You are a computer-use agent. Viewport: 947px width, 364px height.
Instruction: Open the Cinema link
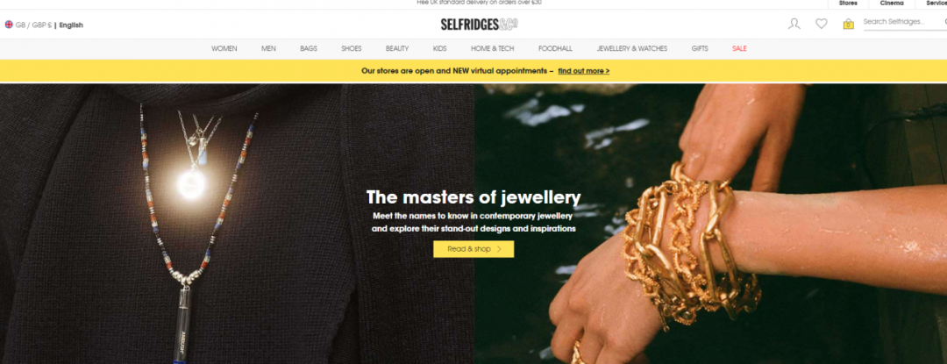pos(892,3)
